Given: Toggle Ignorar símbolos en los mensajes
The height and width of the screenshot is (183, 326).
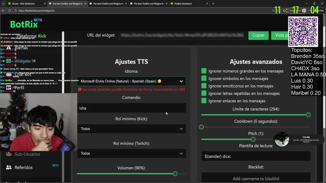Looking at the screenshot, I should tap(204, 78).
